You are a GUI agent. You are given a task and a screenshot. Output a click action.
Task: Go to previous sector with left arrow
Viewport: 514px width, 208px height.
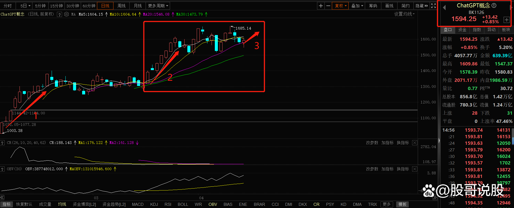tap(444, 8)
